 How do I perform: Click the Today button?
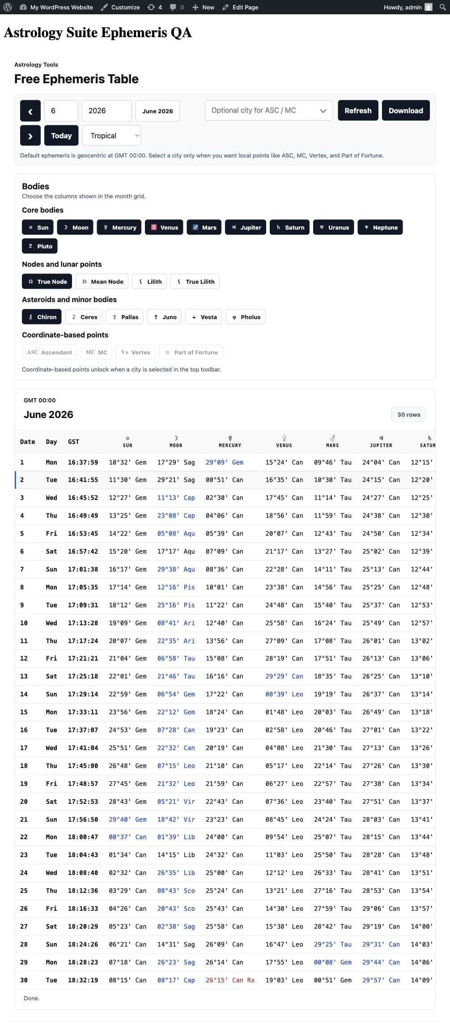point(61,136)
